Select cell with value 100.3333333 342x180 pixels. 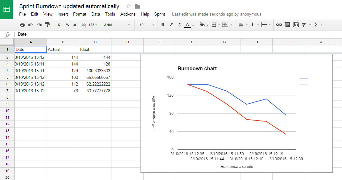pyautogui.click(x=95, y=71)
